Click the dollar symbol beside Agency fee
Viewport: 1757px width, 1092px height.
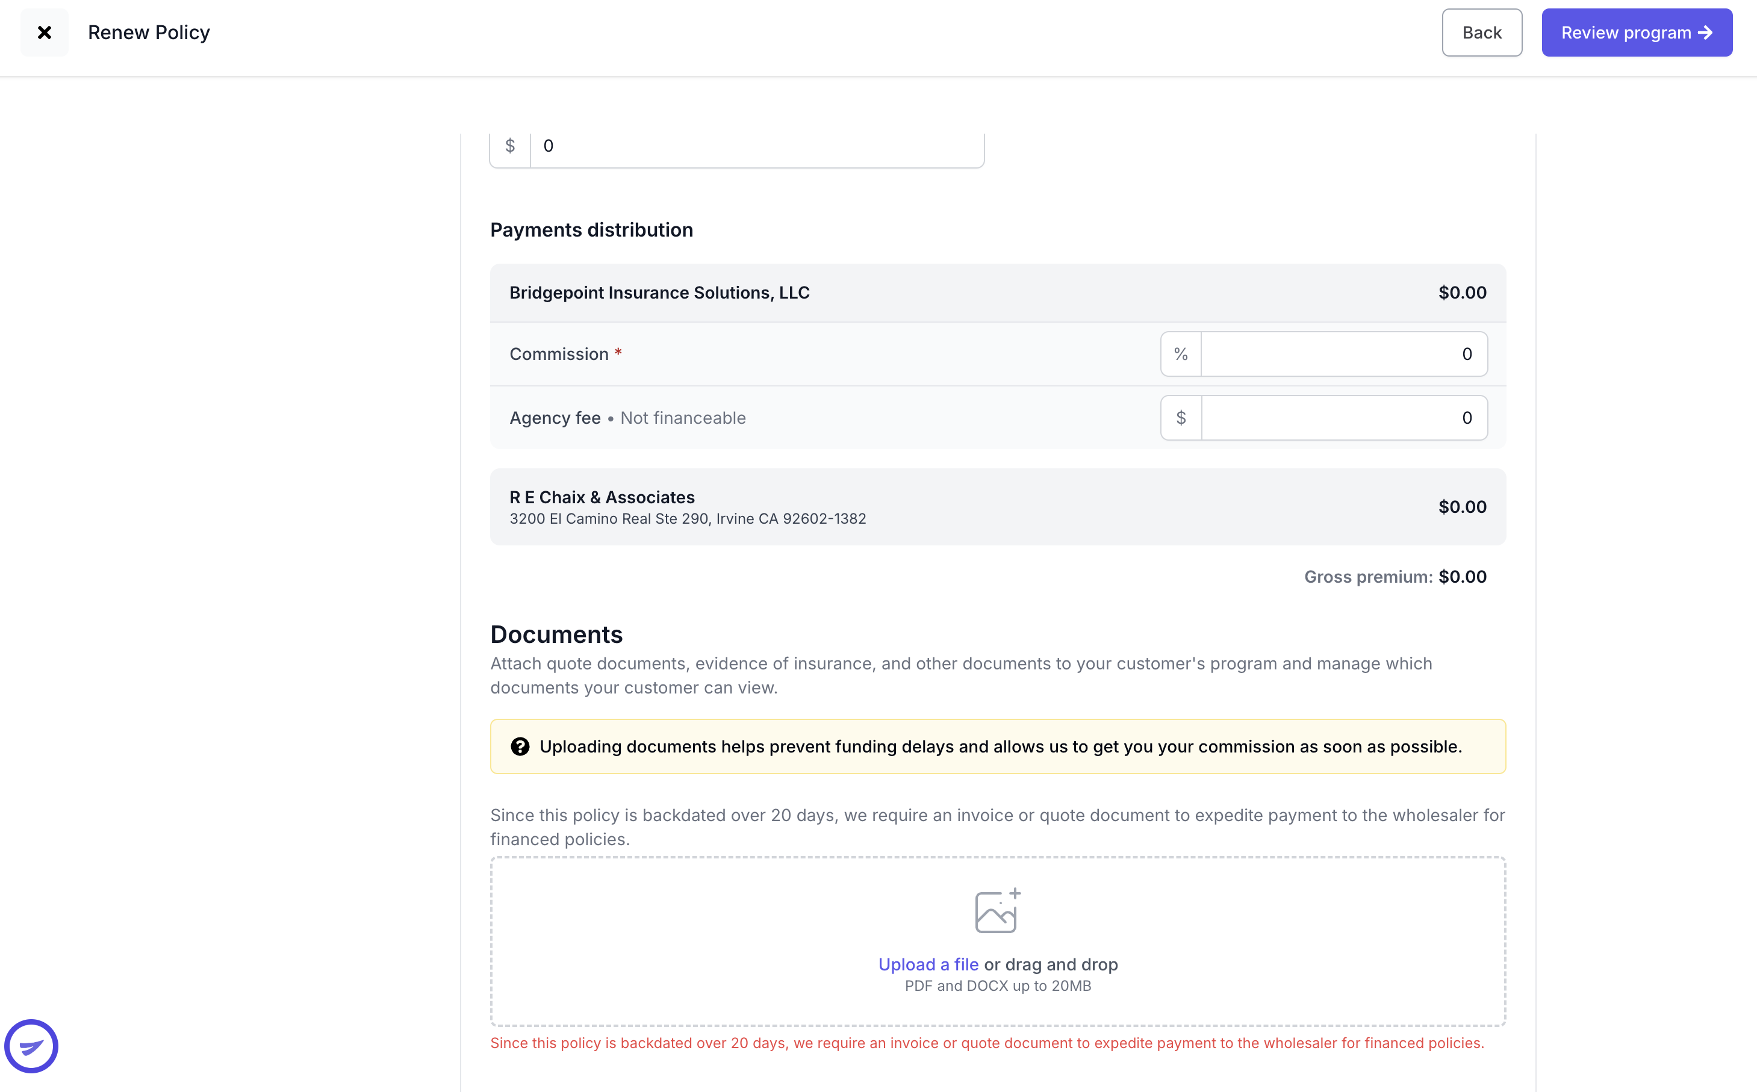click(x=1181, y=417)
